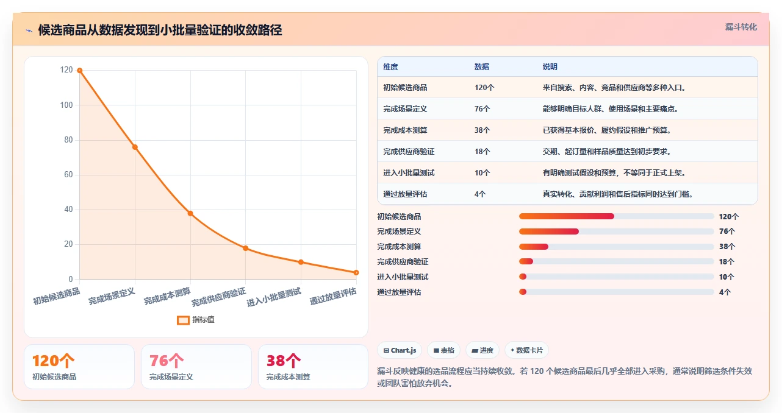Click table value 10个 in 数据 column
This screenshot has height=413, width=782.
(482, 173)
